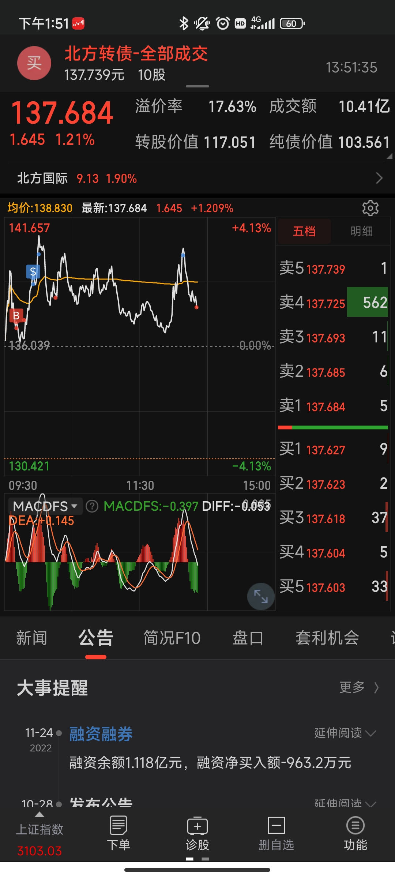The height and width of the screenshot is (878, 395).
Task: Switch order book to 明细 view
Action: pos(361,231)
